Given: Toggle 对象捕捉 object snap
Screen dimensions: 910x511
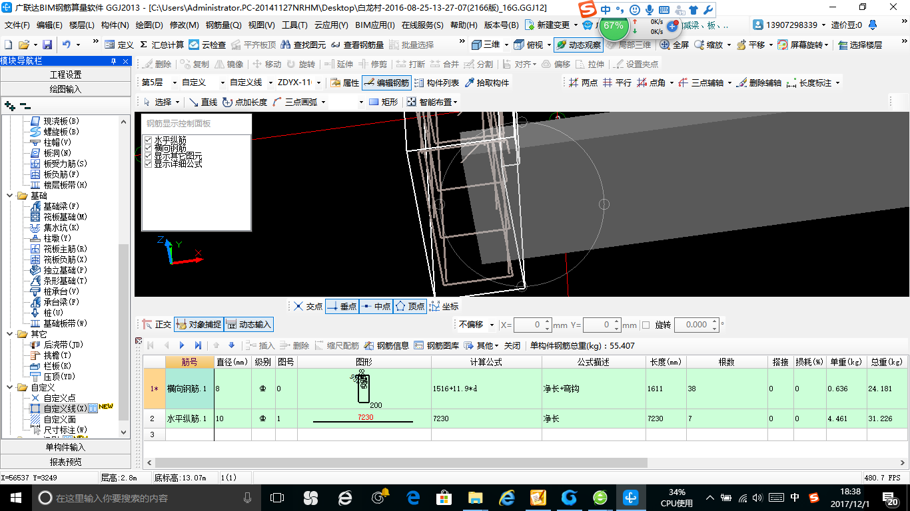Looking at the screenshot, I should (198, 325).
